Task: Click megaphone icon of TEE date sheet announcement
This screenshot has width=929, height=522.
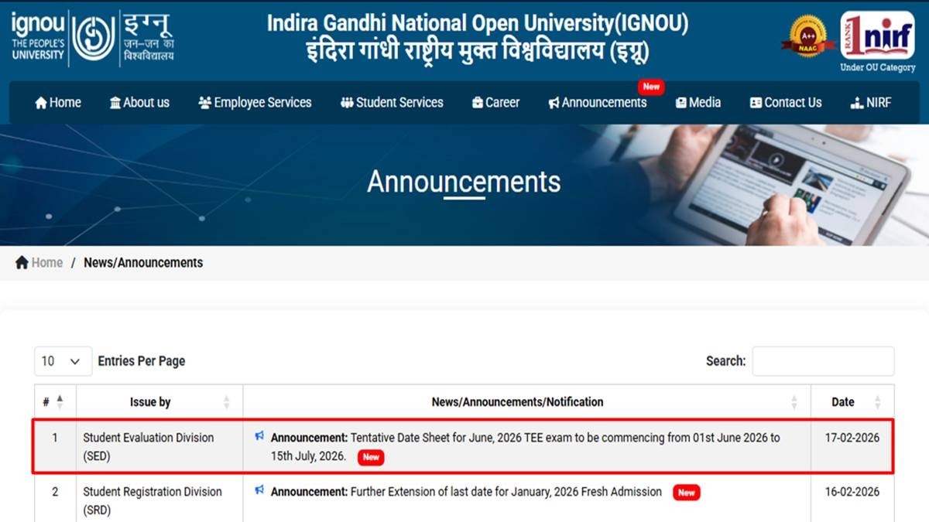Action: (x=259, y=437)
